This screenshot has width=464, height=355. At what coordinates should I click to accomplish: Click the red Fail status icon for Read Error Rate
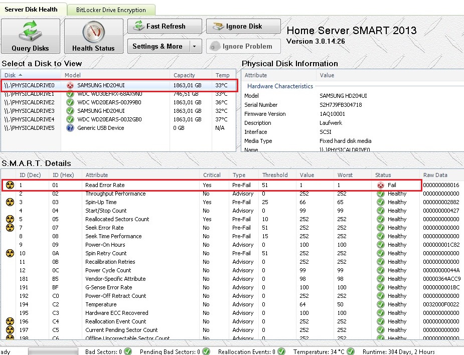click(x=381, y=185)
